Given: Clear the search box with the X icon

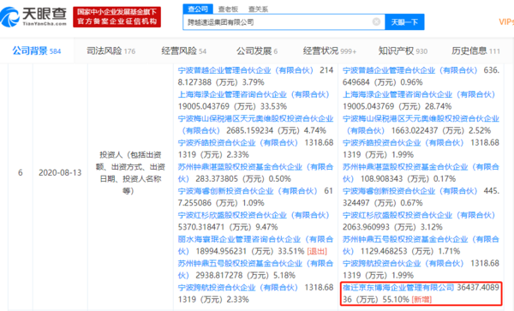Looking at the screenshot, I should (x=376, y=22).
